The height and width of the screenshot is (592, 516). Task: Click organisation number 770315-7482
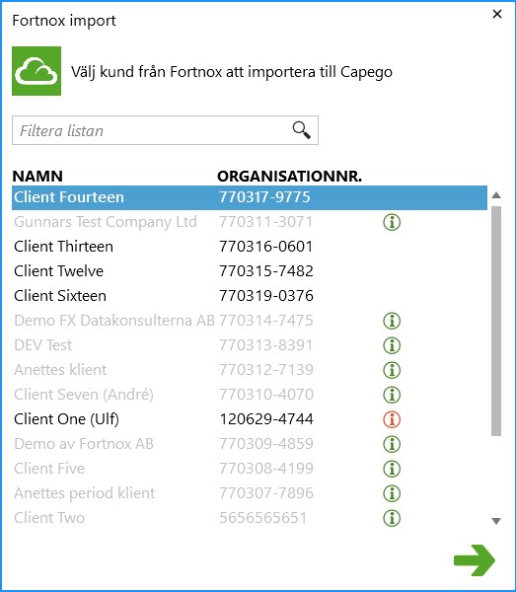(x=266, y=271)
